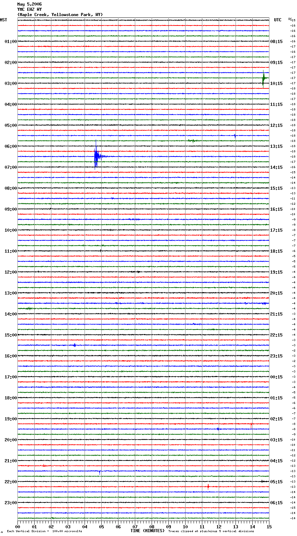The image size is (297, 536).
Task: Select the '07:00' MST time label
Action: 11,167
